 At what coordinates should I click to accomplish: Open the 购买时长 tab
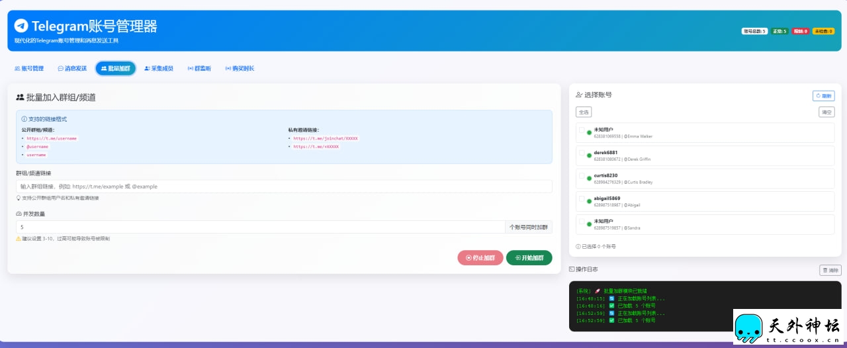[240, 68]
